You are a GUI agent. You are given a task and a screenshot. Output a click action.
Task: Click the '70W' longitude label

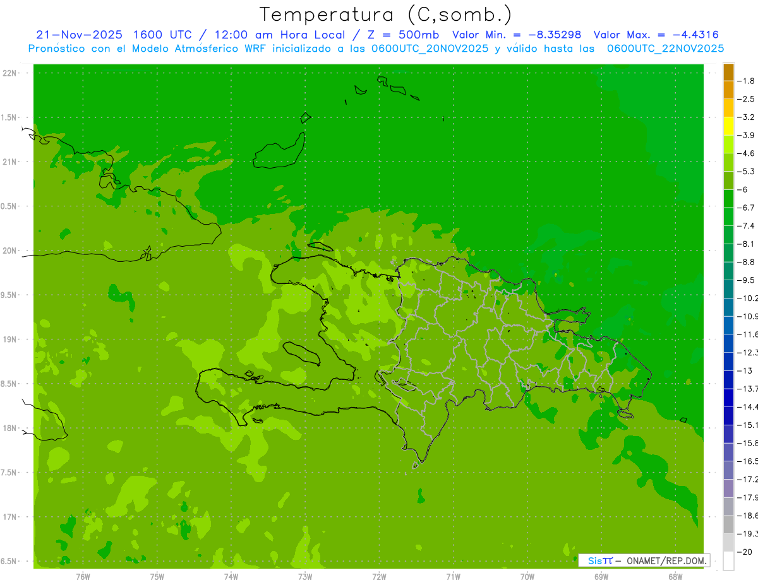tap(527, 577)
